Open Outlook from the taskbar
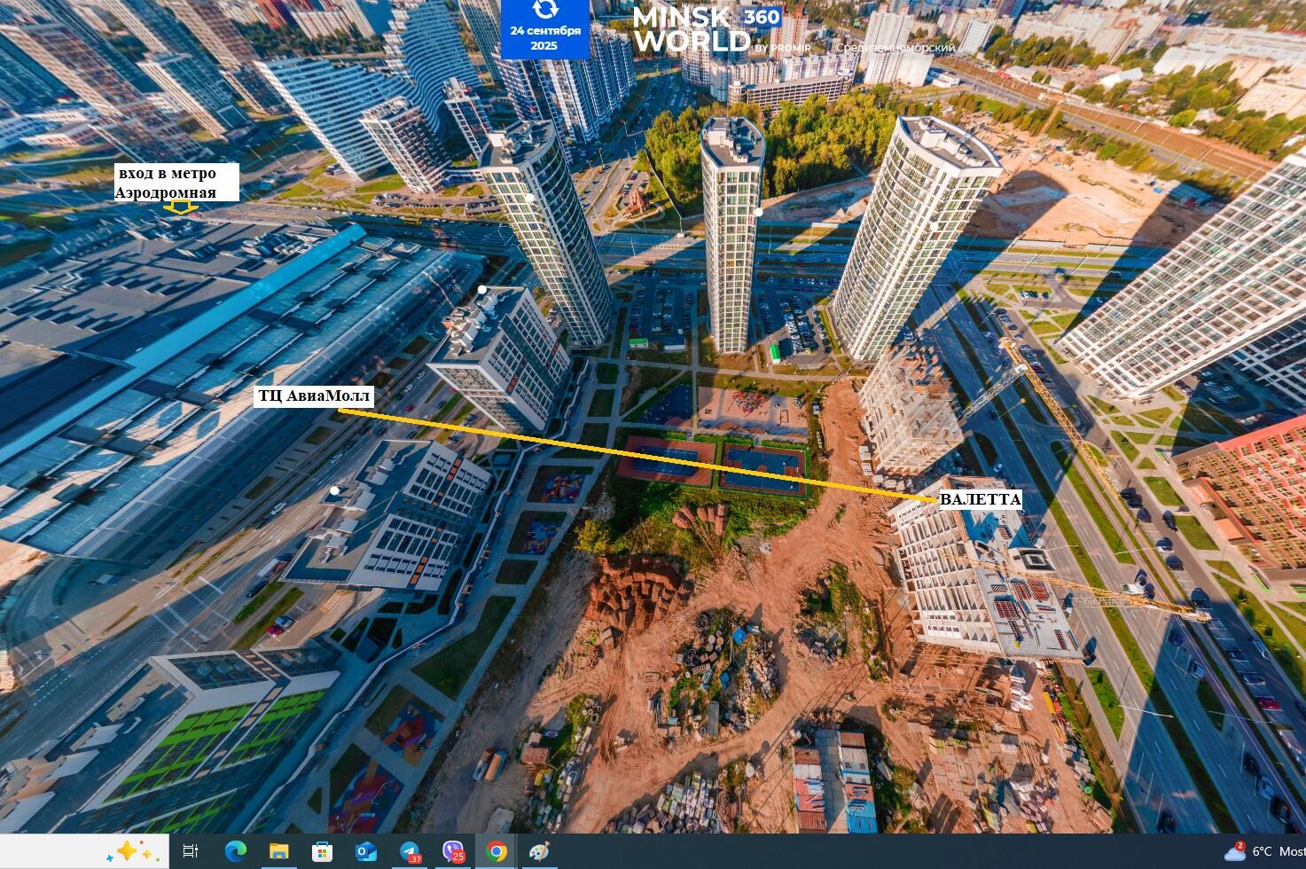This screenshot has width=1306, height=869. pos(365,851)
